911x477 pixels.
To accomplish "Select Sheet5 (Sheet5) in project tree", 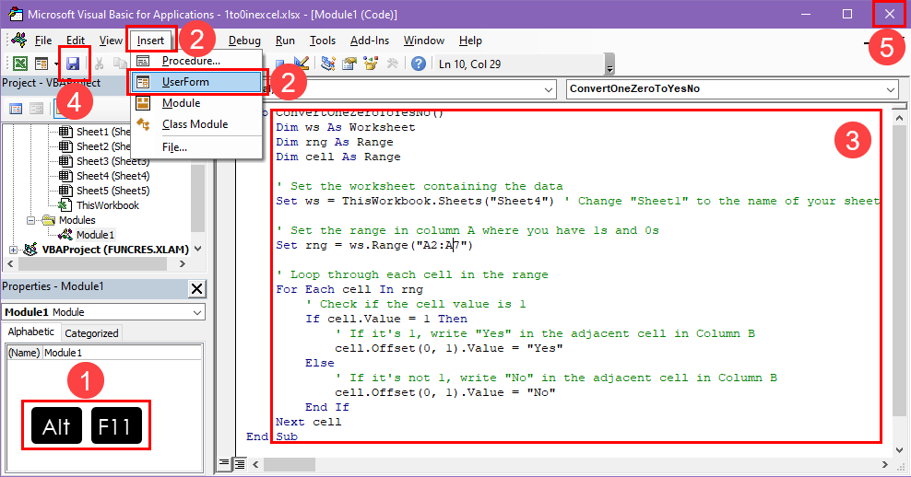I will click(x=112, y=191).
